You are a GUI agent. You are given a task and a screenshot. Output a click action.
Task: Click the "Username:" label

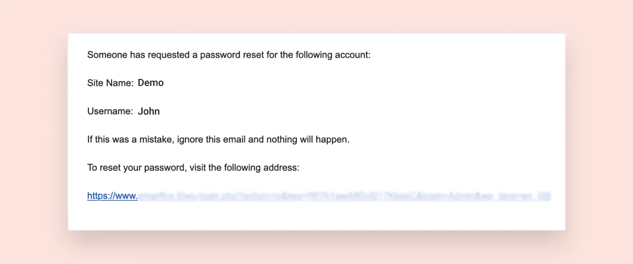pyautogui.click(x=110, y=112)
